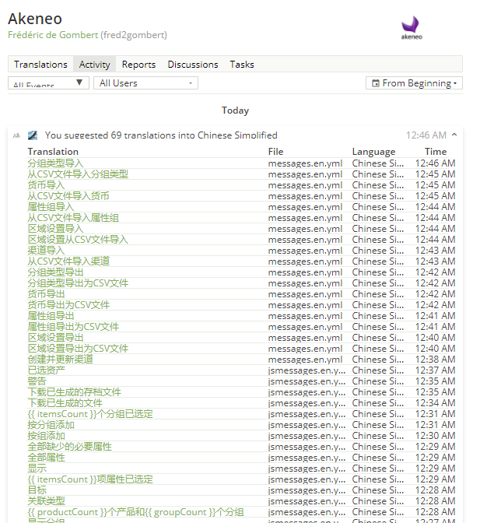
Task: Click 12:34 AM time in 下载已生成的文件 row
Action: [x=435, y=403]
